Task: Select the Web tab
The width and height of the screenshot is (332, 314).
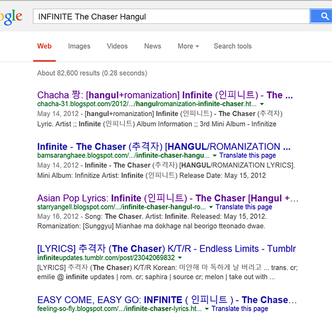Action: (44, 46)
